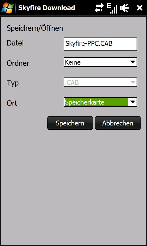Expand the Ordner dropdown arrow
Screen dimensions: 147x246
[133, 62]
